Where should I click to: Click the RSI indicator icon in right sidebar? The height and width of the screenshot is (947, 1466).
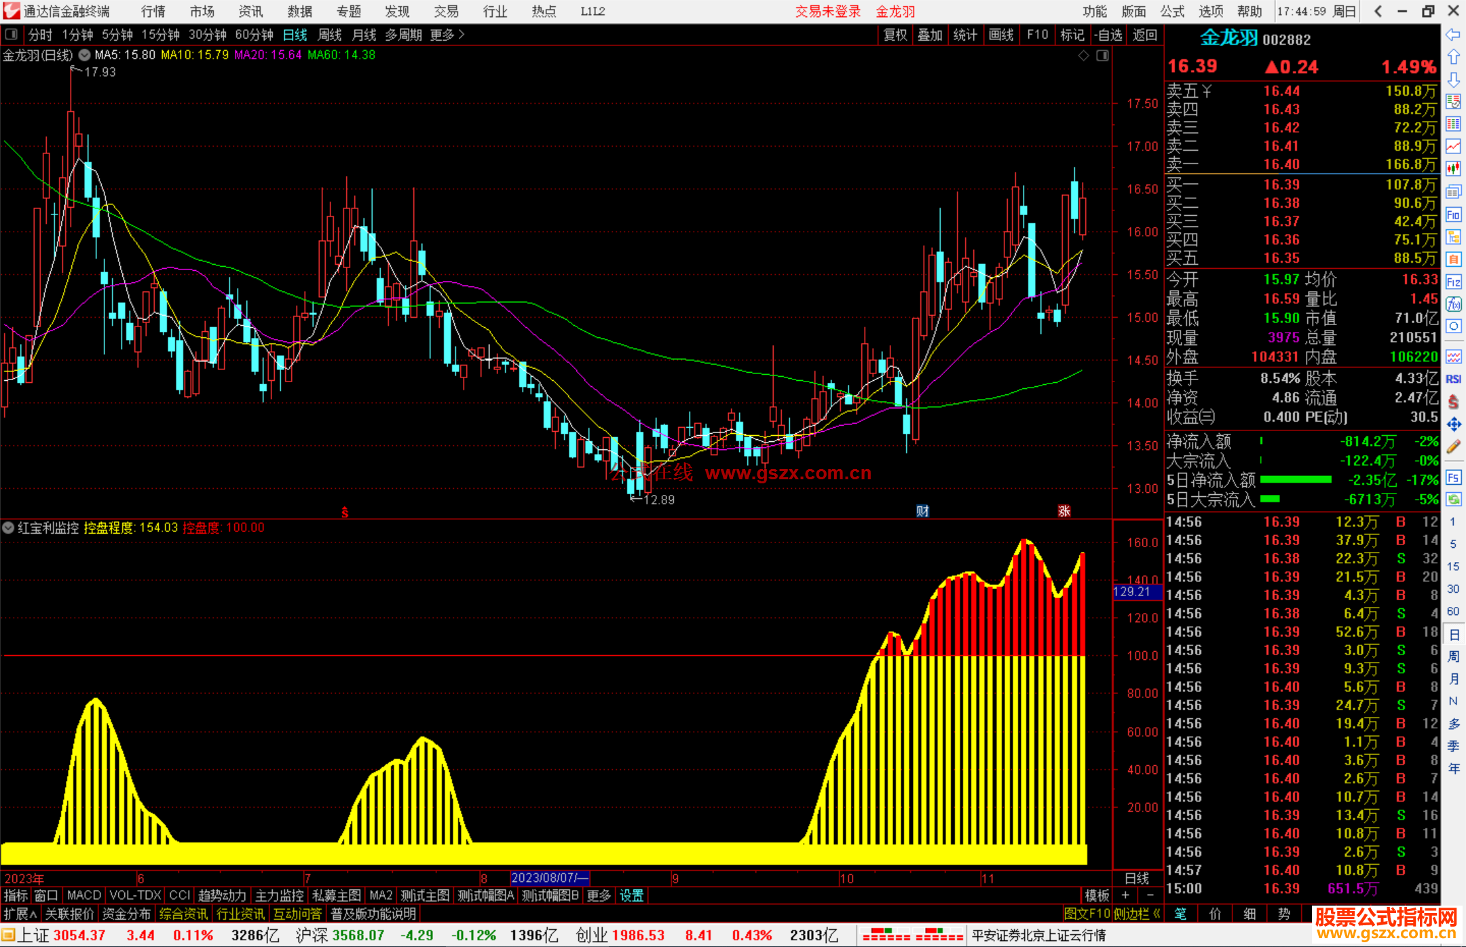click(1453, 379)
